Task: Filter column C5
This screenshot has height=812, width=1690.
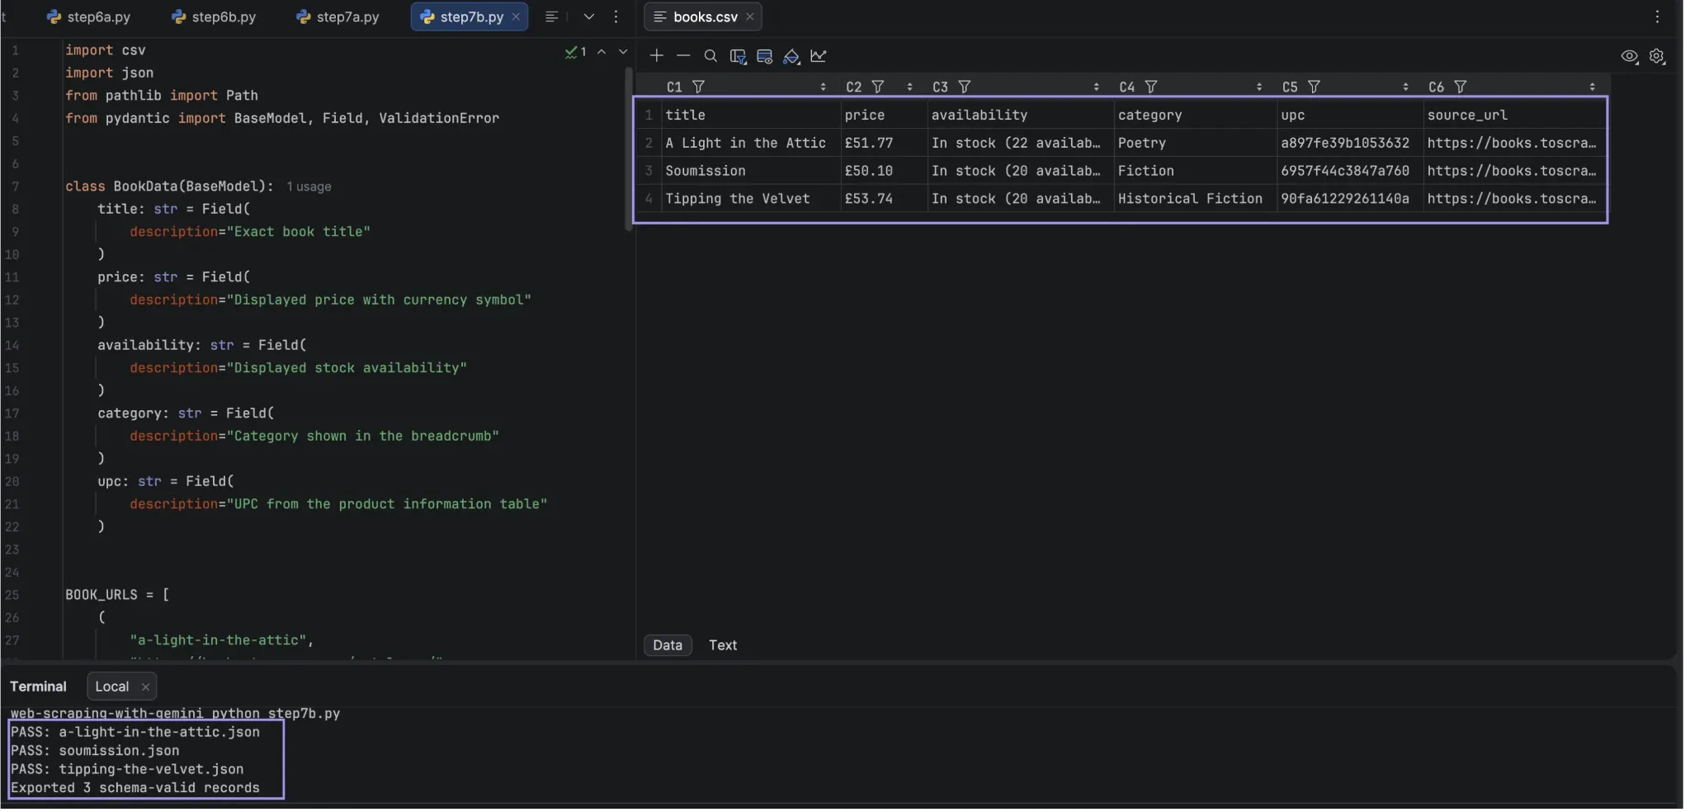Action: 1314,87
